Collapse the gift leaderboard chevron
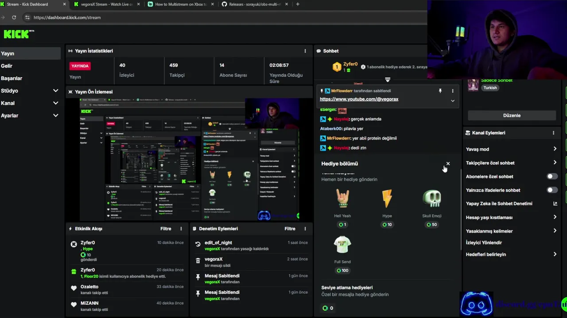 tap(387, 80)
